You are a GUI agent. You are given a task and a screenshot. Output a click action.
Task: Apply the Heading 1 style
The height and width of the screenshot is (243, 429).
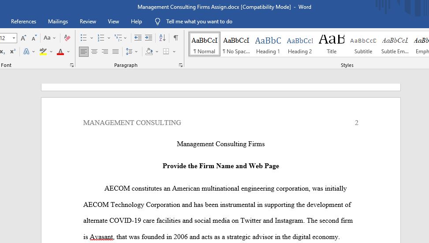268,44
